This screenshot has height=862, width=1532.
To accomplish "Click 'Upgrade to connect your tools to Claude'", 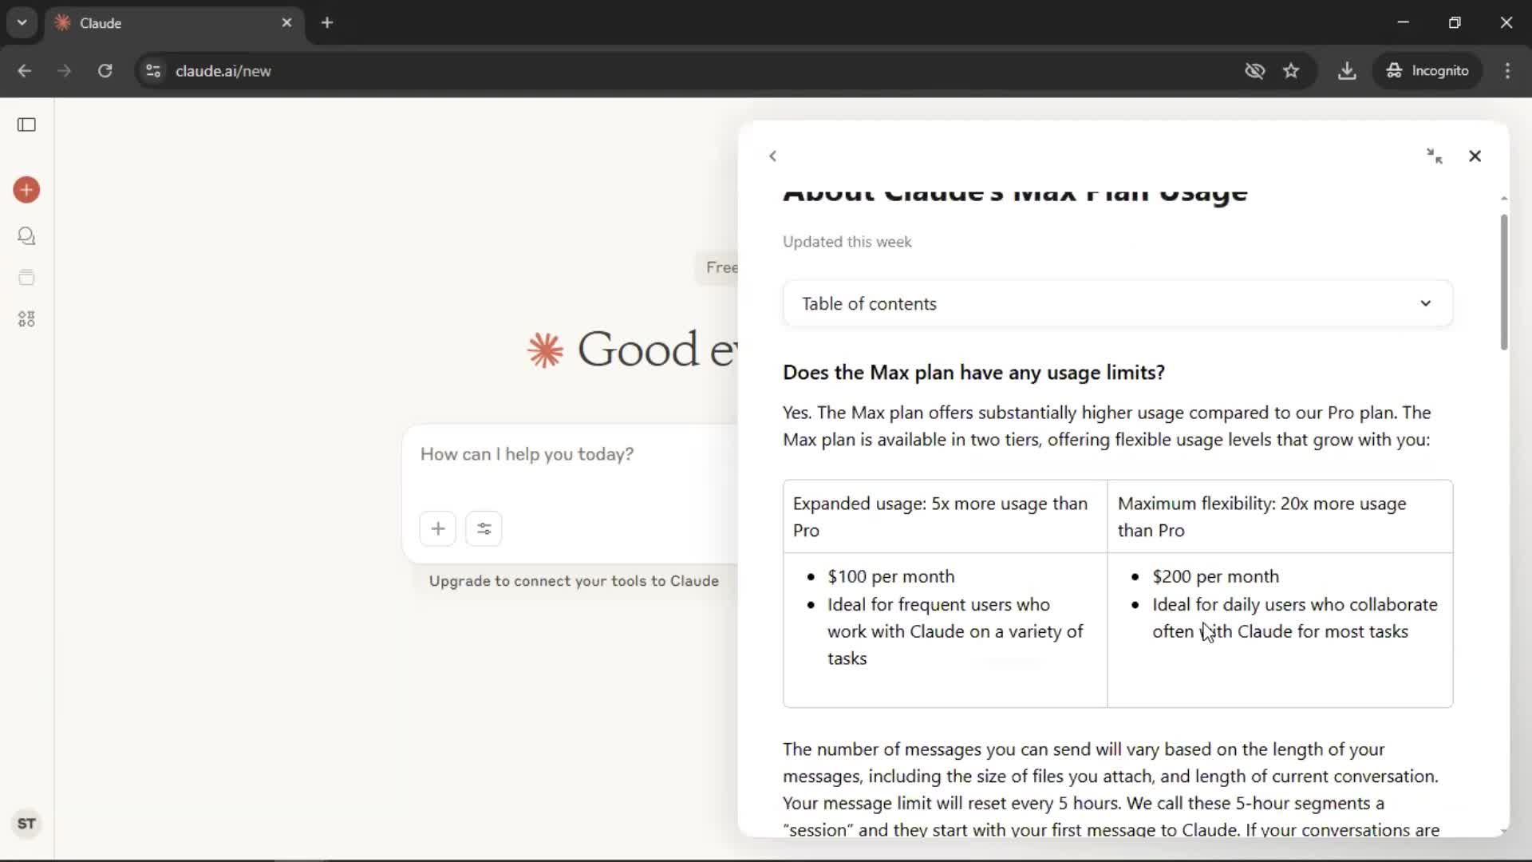I will pyautogui.click(x=574, y=581).
